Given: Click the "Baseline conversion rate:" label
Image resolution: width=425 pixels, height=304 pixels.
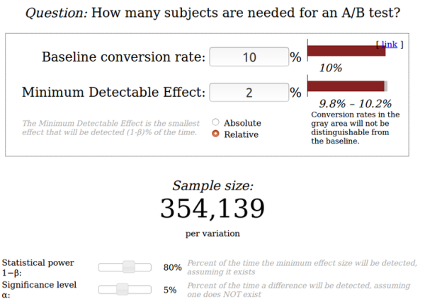Looking at the screenshot, I should 124,57.
